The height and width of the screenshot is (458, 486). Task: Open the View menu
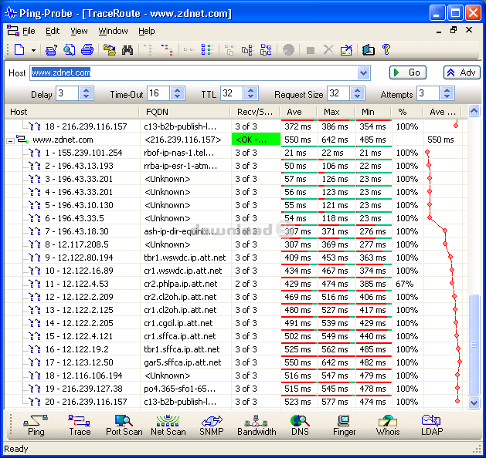79,31
